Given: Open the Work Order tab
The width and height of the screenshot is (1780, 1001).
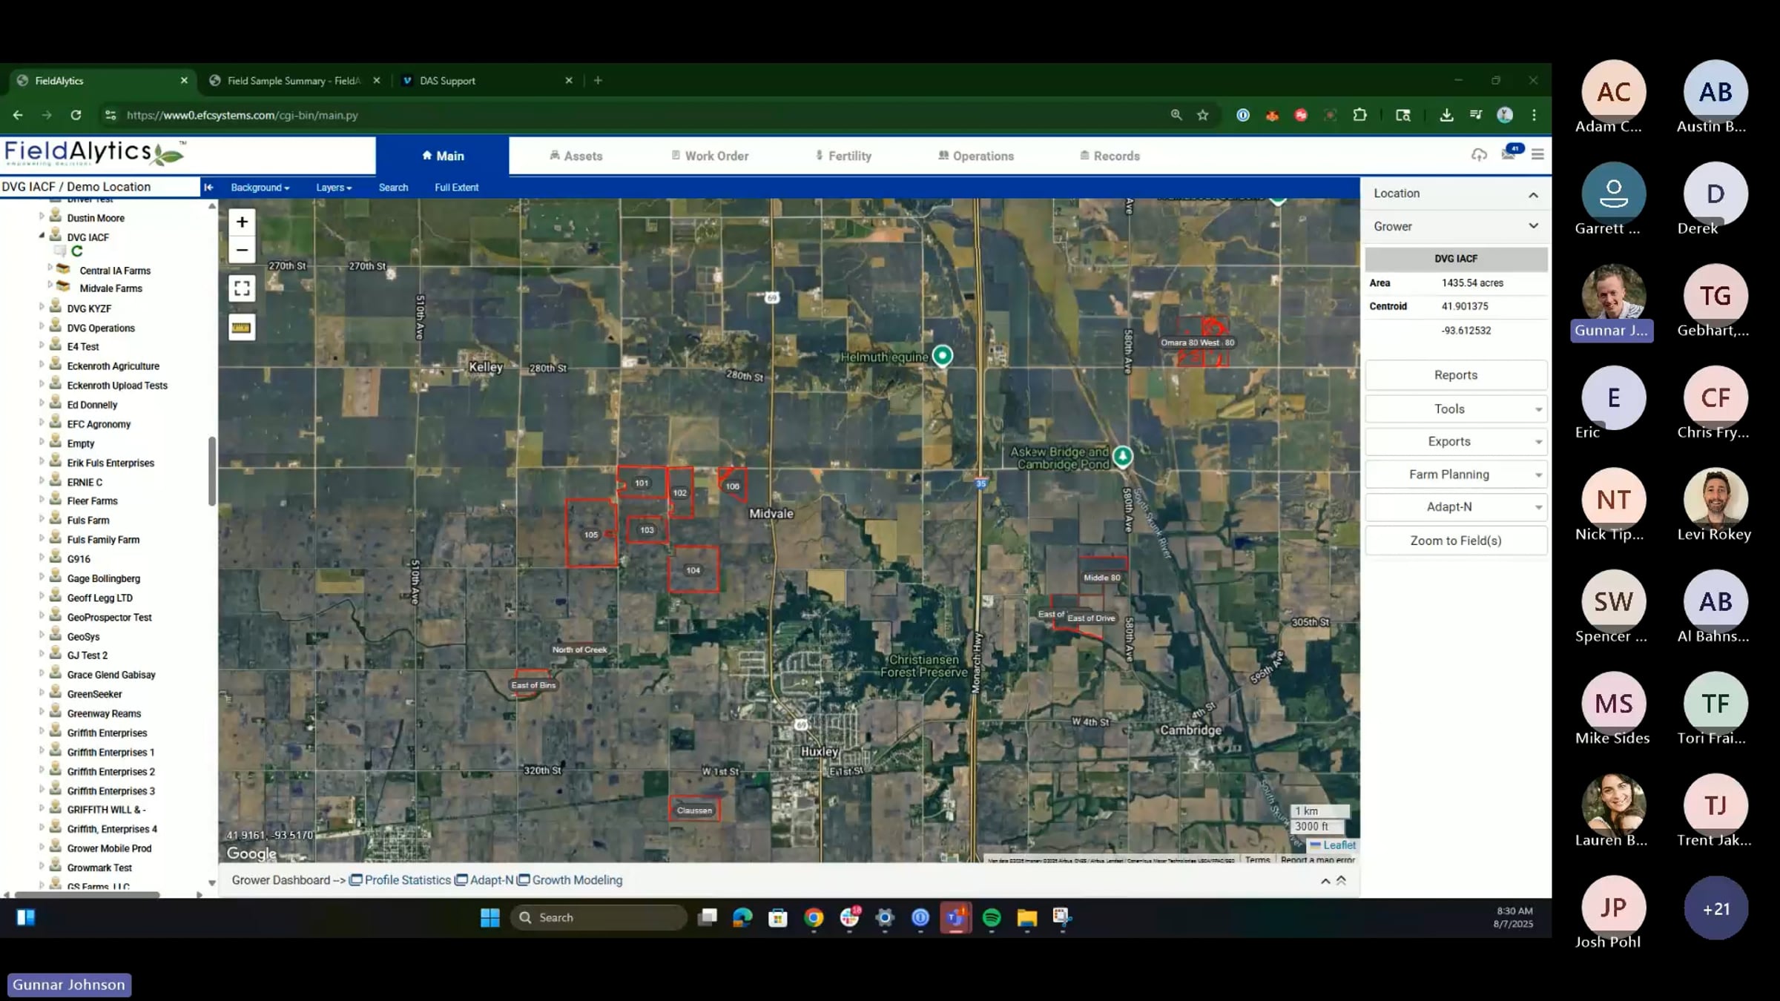Looking at the screenshot, I should [710, 156].
